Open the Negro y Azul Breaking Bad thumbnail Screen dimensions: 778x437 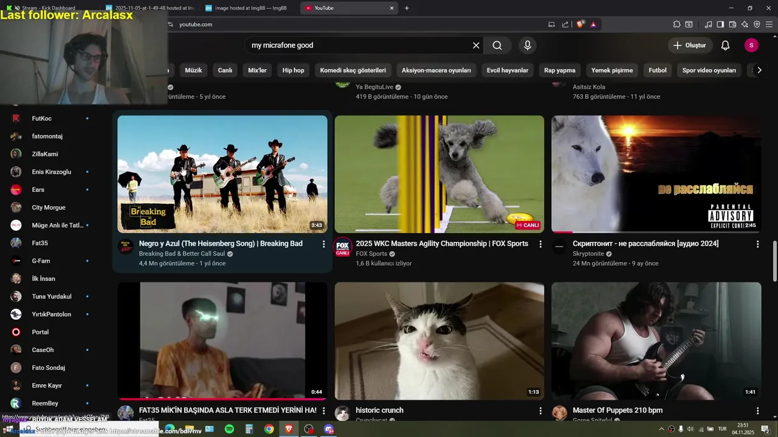point(222,174)
